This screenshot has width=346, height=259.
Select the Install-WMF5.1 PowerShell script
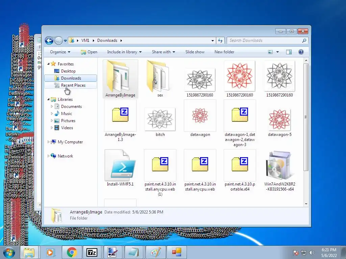tap(120, 168)
